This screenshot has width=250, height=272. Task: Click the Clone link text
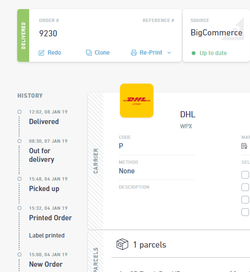pos(102,53)
